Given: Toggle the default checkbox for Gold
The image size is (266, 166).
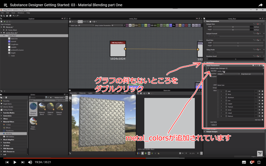Looking at the screenshot, I should point(256,91).
